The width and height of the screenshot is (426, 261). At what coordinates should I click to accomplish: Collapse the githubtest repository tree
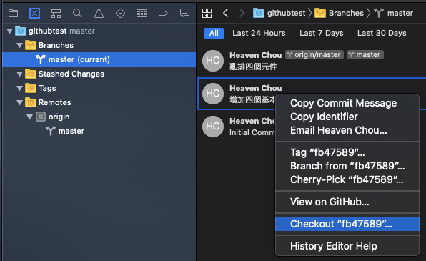(10, 31)
